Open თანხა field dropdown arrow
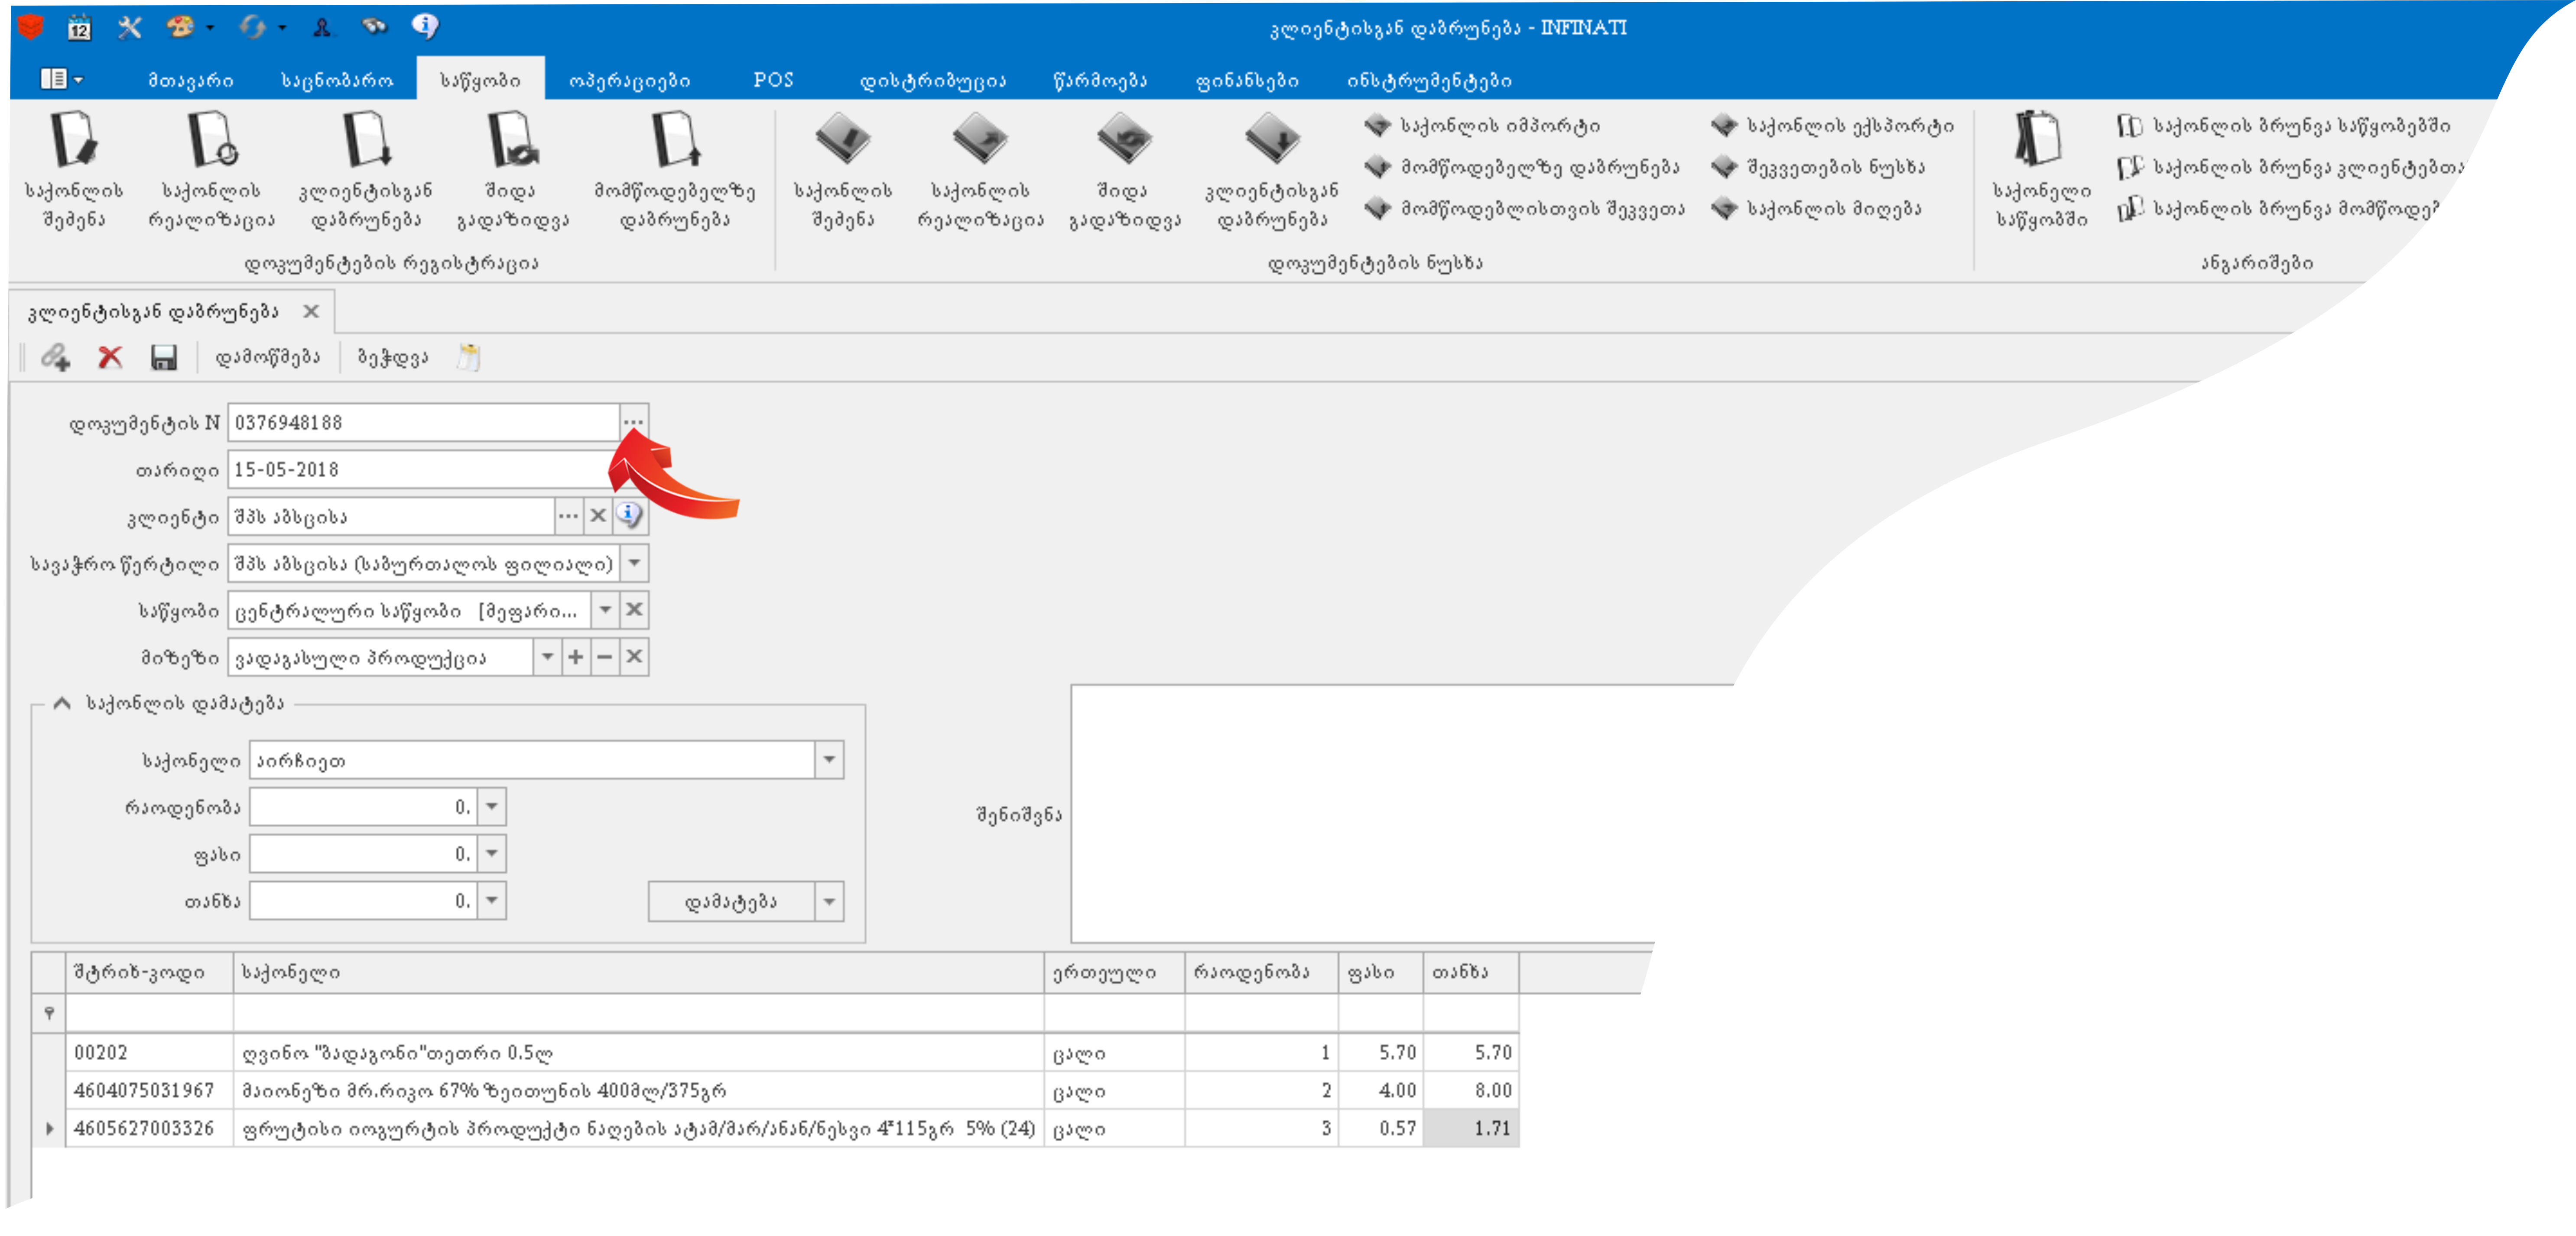Viewport: 2576px width, 1236px height. tap(491, 900)
